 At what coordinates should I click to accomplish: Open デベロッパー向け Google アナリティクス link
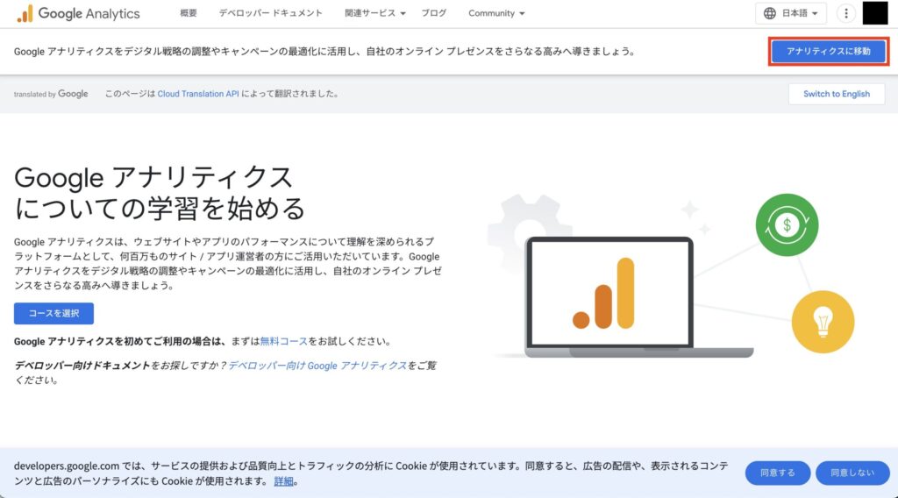[317, 366]
